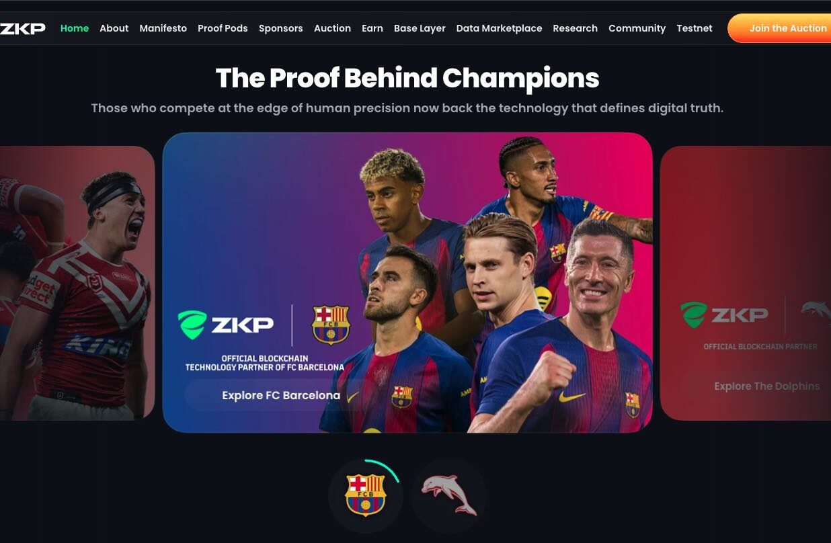The height and width of the screenshot is (543, 831).
Task: Select the rugby player slide on left
Action: coord(77,283)
